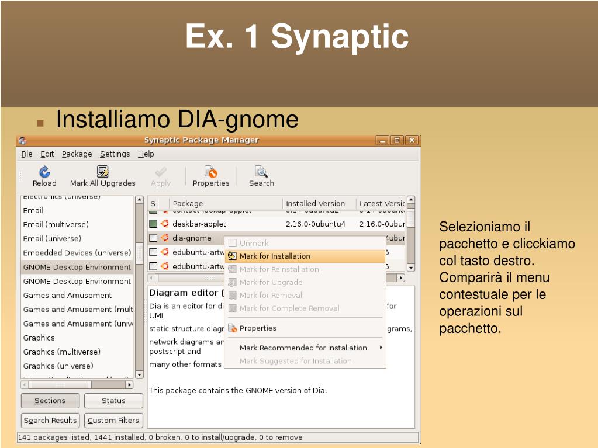Image resolution: width=598 pixels, height=448 pixels.
Task: Select the Games and Amusement section
Action: click(x=77, y=295)
